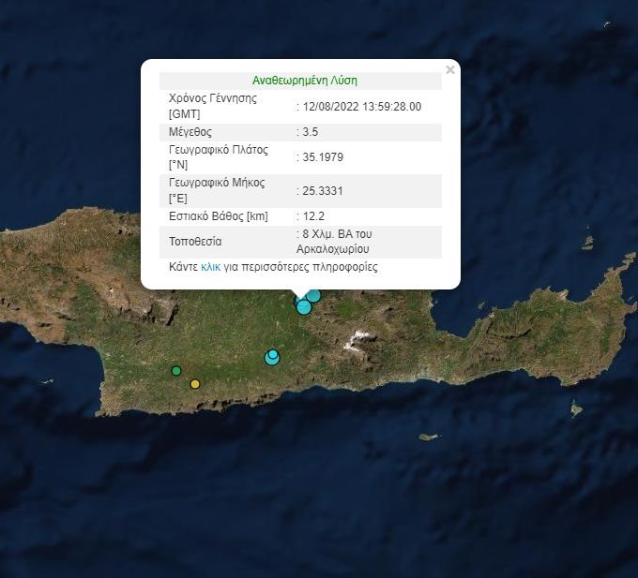Open the 'κλικ' link for more information
This screenshot has width=638, height=578.
point(212,267)
